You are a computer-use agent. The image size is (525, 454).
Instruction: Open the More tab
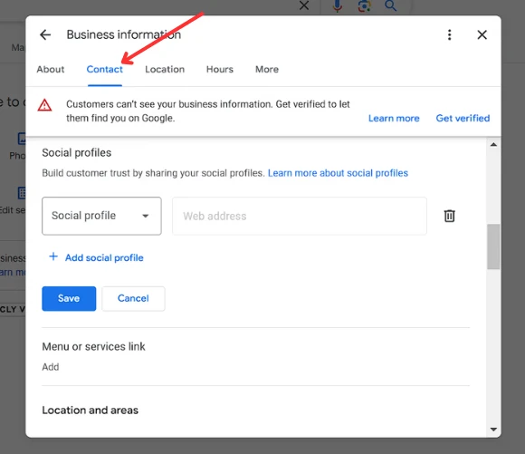[x=267, y=70]
